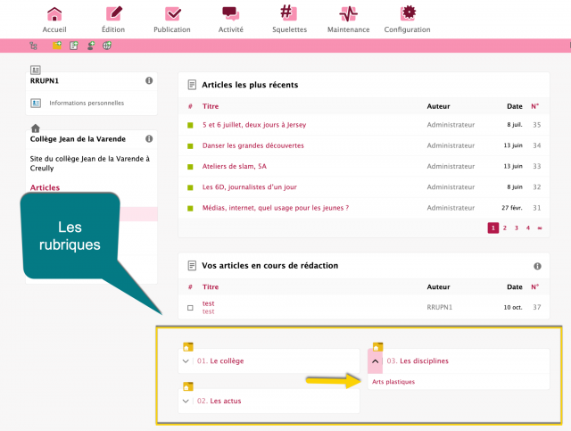Click the globe site reference icon

[107, 46]
